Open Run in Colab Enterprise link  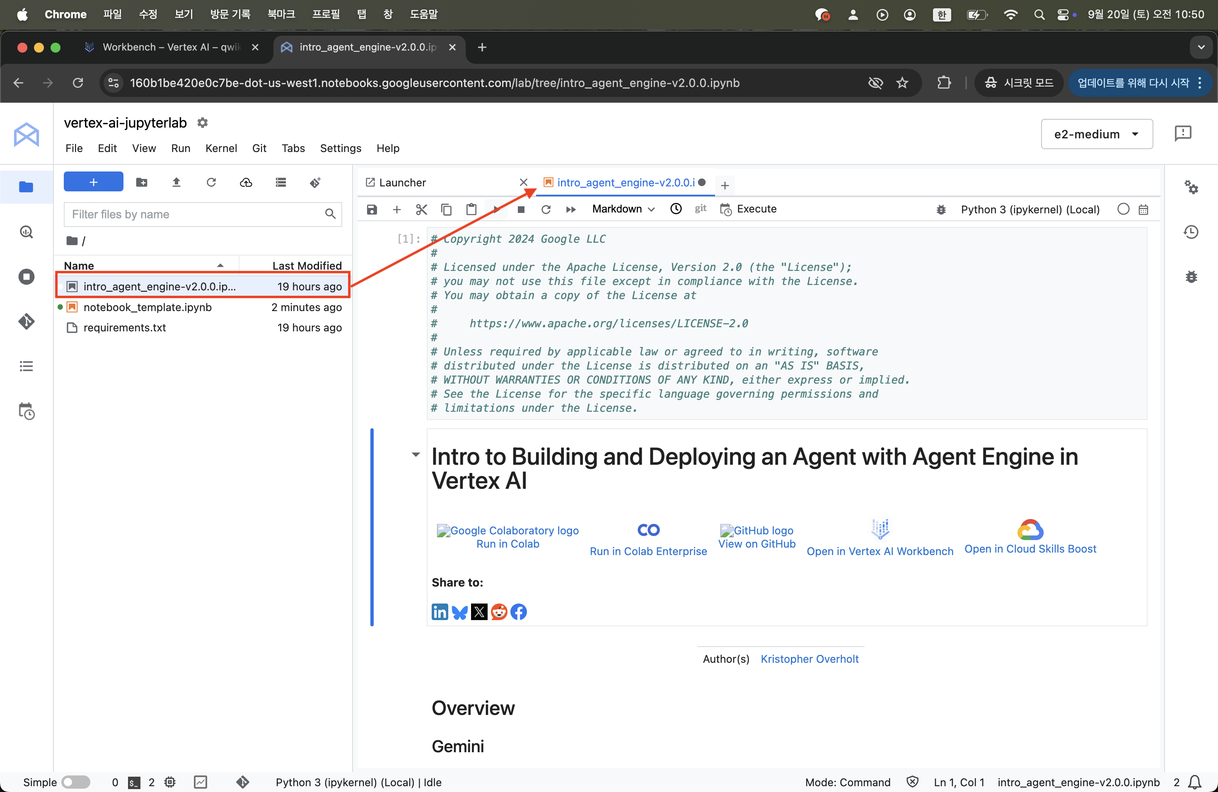pos(648,551)
